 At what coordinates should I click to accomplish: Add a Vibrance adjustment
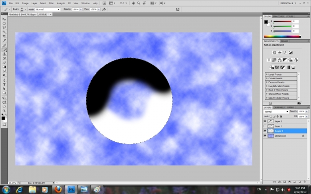point(269,60)
